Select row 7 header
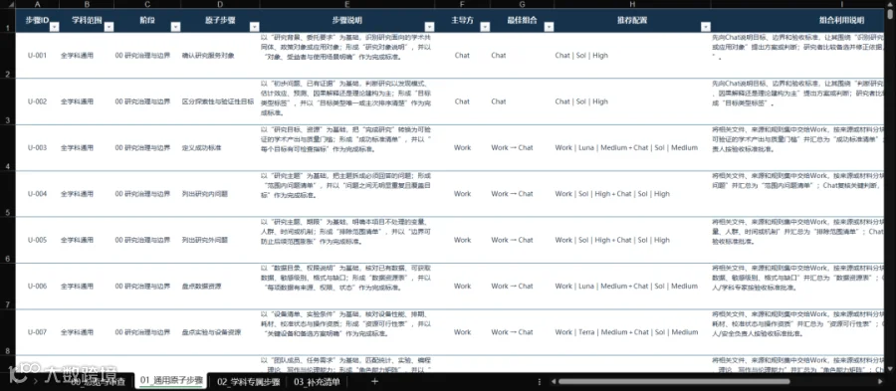 [7, 287]
